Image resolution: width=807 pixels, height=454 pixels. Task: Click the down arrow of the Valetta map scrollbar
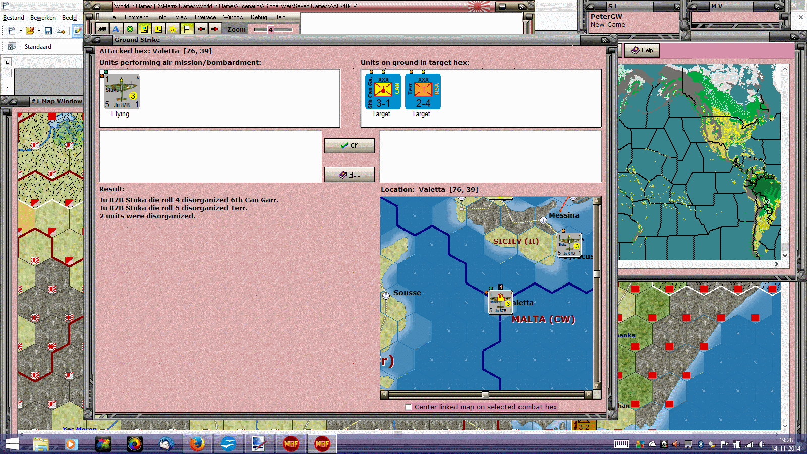[x=597, y=386]
